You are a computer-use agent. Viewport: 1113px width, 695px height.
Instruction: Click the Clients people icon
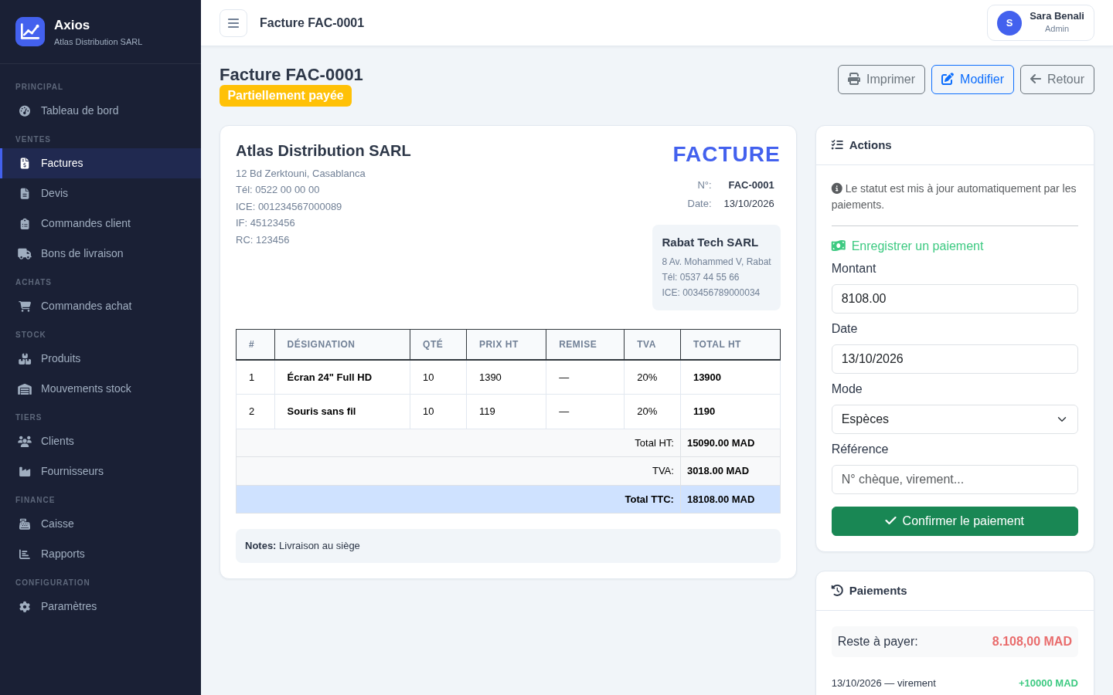point(25,441)
